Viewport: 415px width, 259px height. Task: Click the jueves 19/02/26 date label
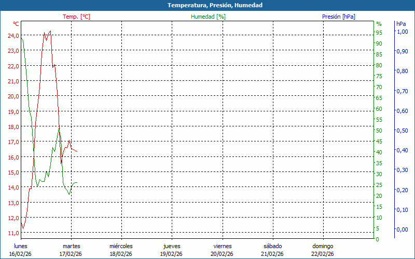point(172,250)
